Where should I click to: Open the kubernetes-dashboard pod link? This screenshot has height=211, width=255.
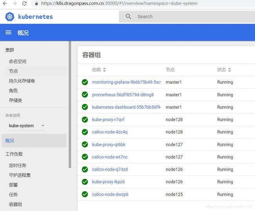coord(127,107)
